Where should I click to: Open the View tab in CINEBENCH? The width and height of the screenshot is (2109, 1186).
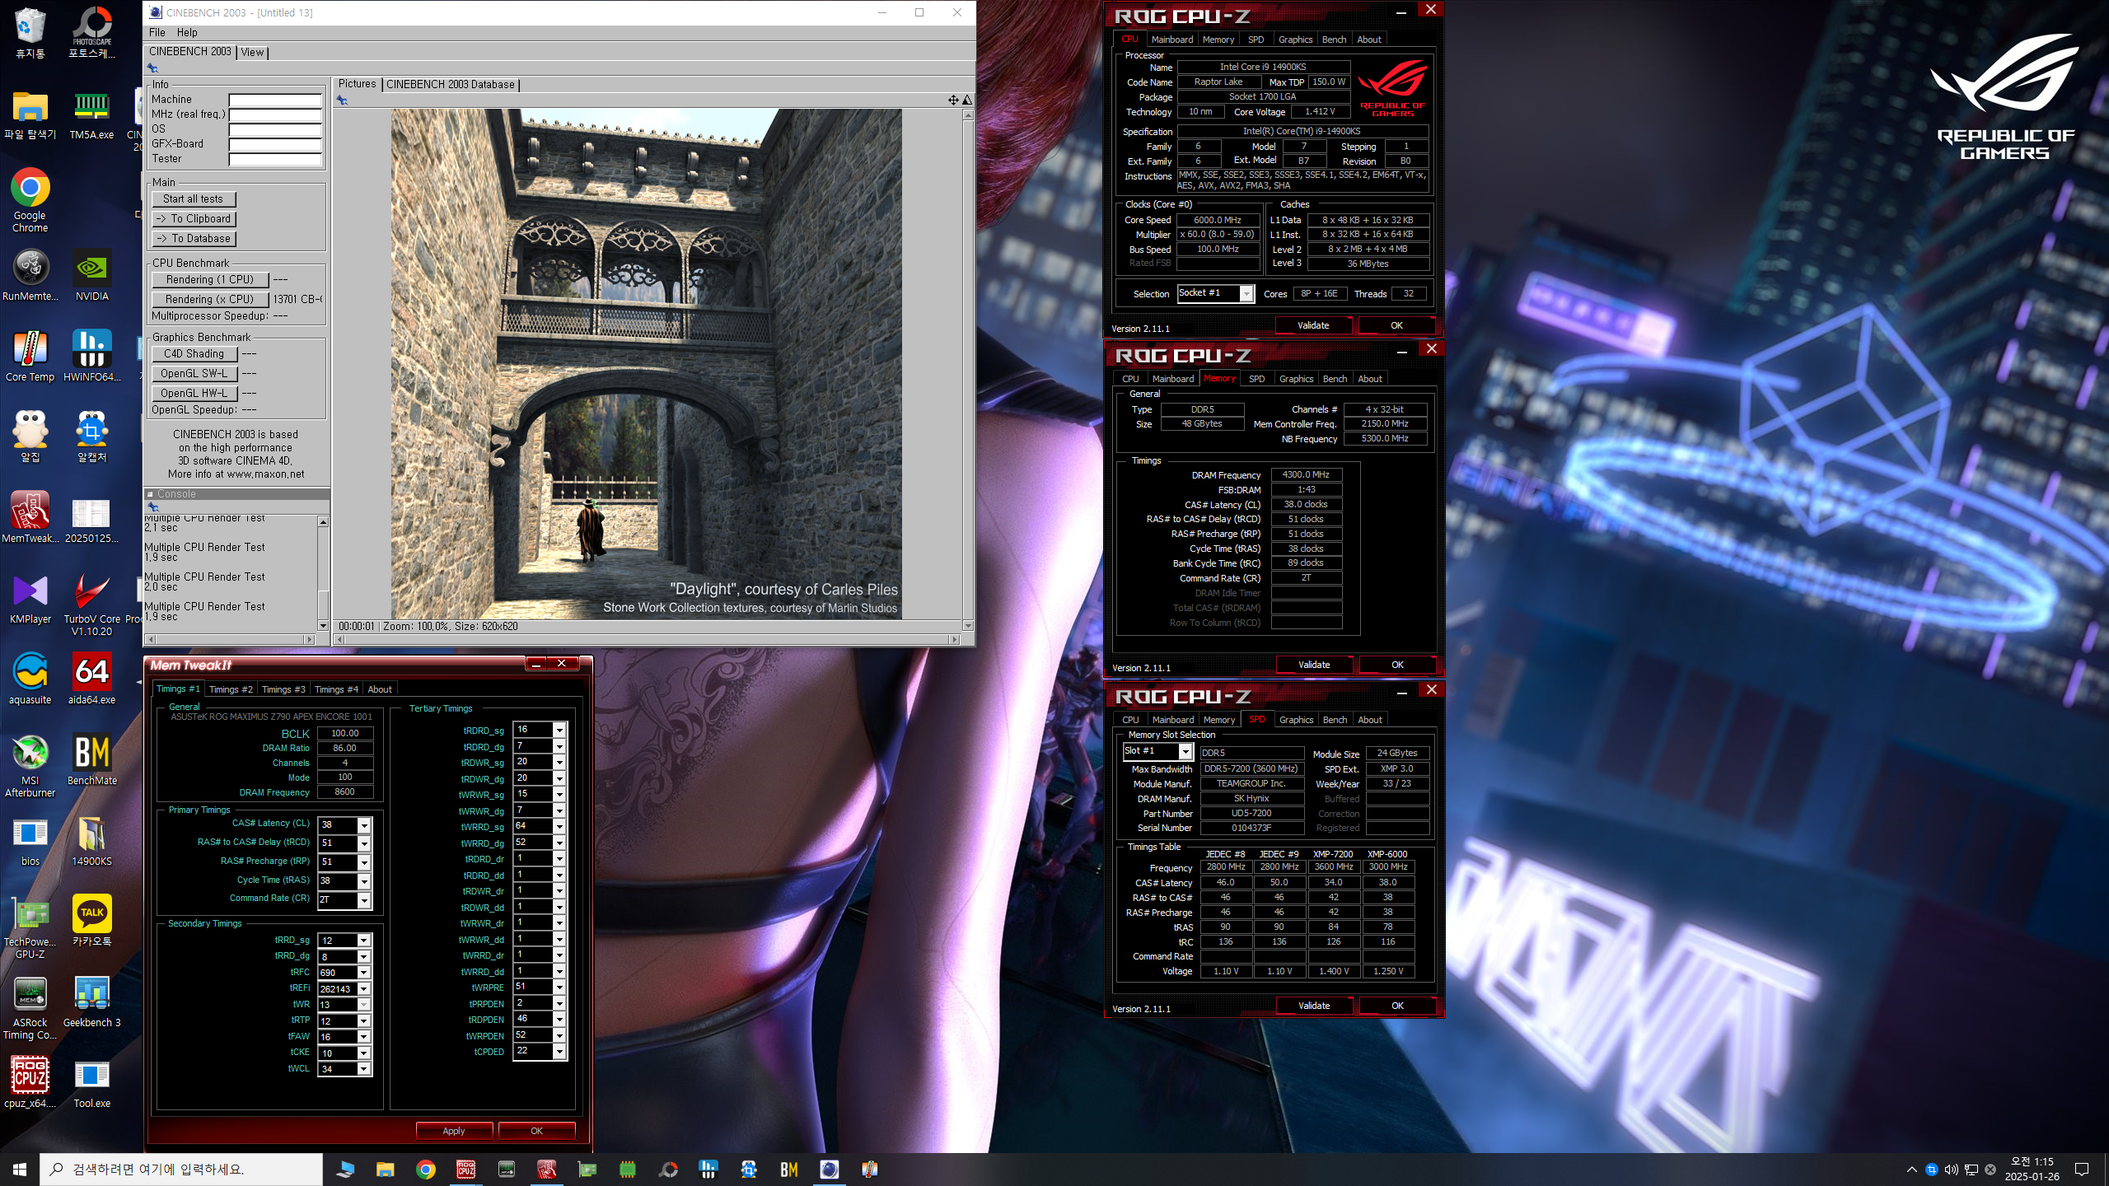click(x=252, y=52)
